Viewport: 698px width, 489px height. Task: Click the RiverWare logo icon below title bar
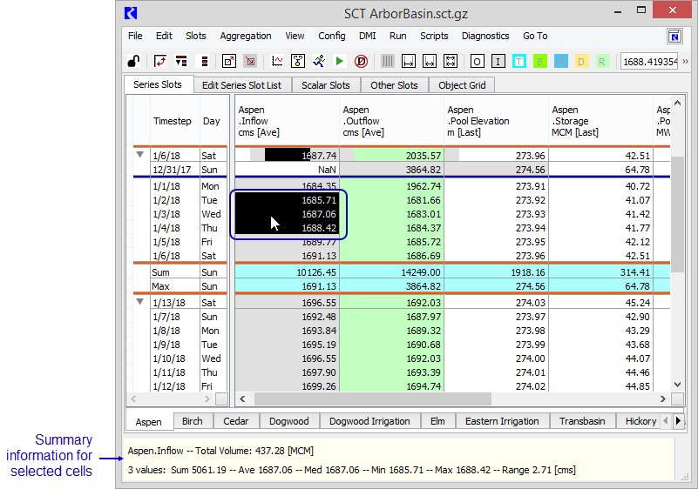tap(674, 37)
